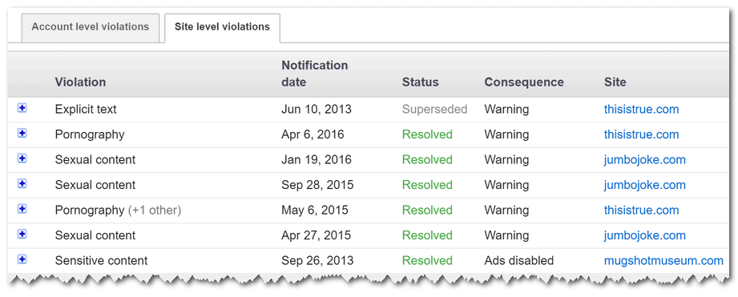The width and height of the screenshot is (738, 297).
Task: Open the mugshotmuseum.com site link
Action: tap(663, 260)
